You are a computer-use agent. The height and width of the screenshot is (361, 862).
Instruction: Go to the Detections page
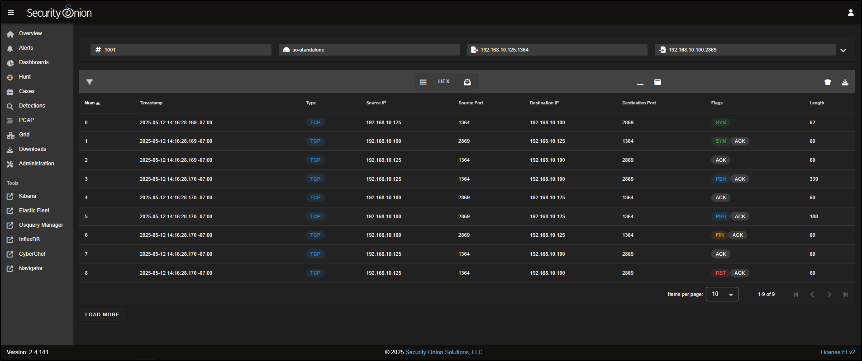coord(32,106)
